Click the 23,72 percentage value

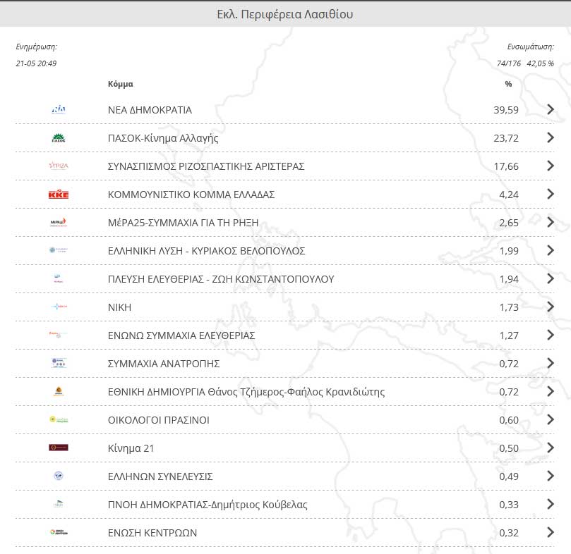click(506, 138)
